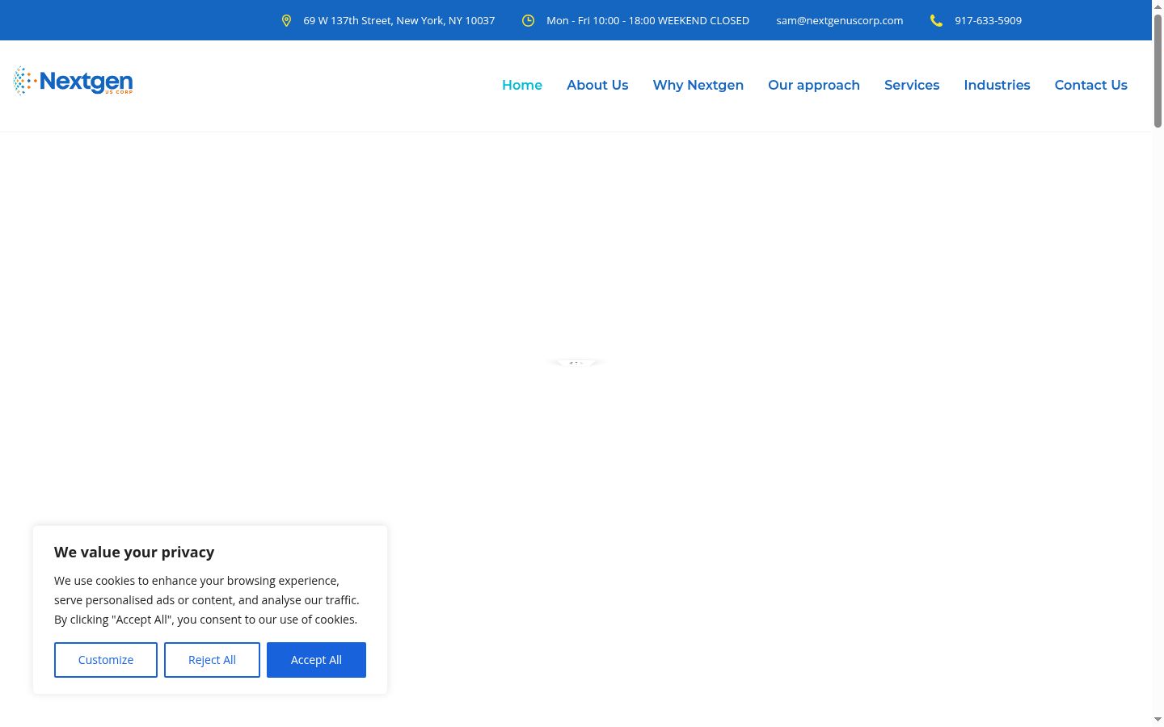
Task: Go to Why Nextgen
Action: tap(698, 85)
